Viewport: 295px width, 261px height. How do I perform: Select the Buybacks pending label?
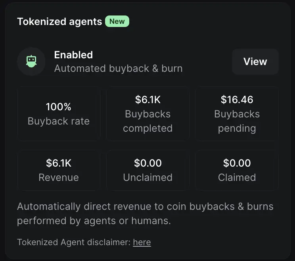click(237, 121)
